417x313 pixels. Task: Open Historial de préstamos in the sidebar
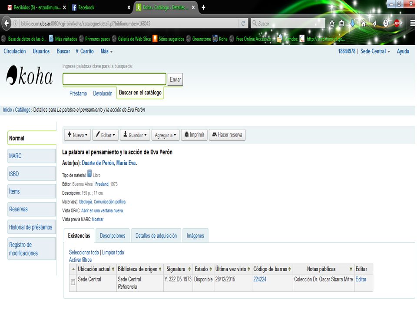click(32, 227)
